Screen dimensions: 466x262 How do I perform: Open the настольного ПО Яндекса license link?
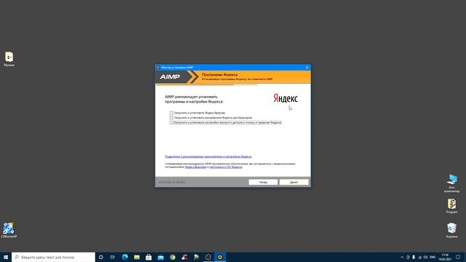point(226,167)
